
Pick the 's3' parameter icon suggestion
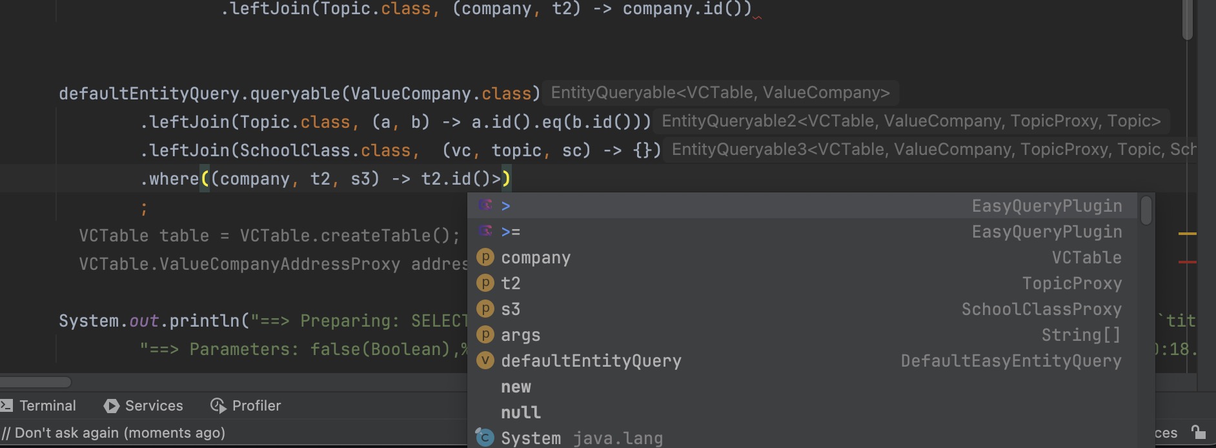pos(485,309)
